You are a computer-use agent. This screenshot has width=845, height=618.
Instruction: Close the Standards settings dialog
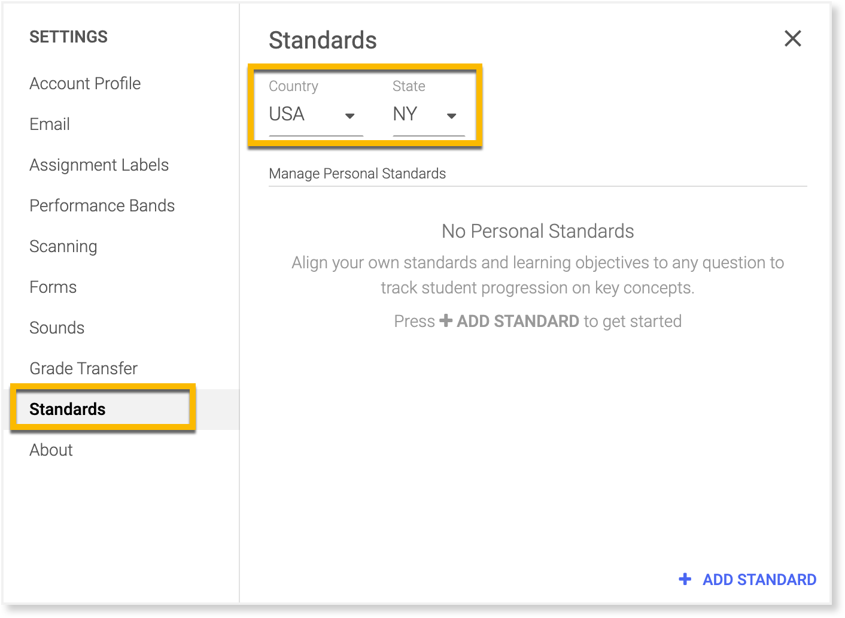click(x=792, y=39)
